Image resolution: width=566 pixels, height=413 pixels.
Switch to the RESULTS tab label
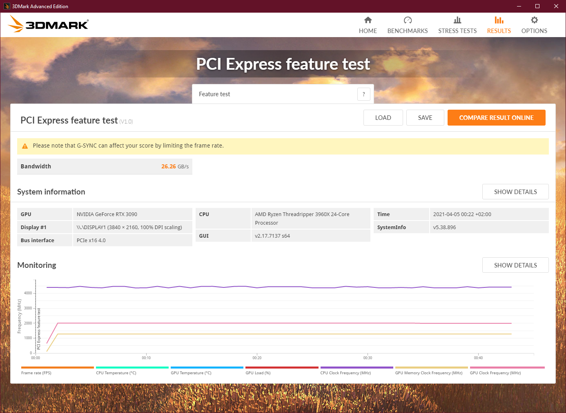499,31
